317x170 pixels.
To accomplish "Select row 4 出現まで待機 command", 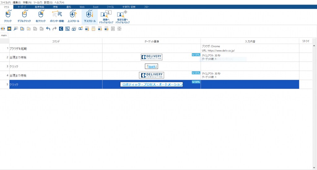I will [56, 75].
